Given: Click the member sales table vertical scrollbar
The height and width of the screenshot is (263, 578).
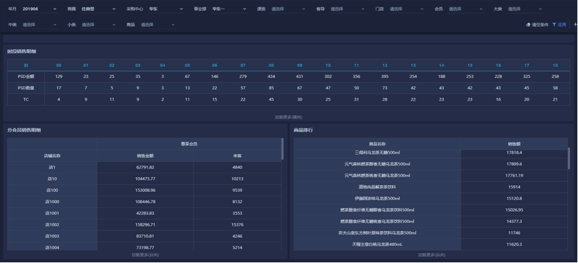Looking at the screenshot, I should 282,149.
